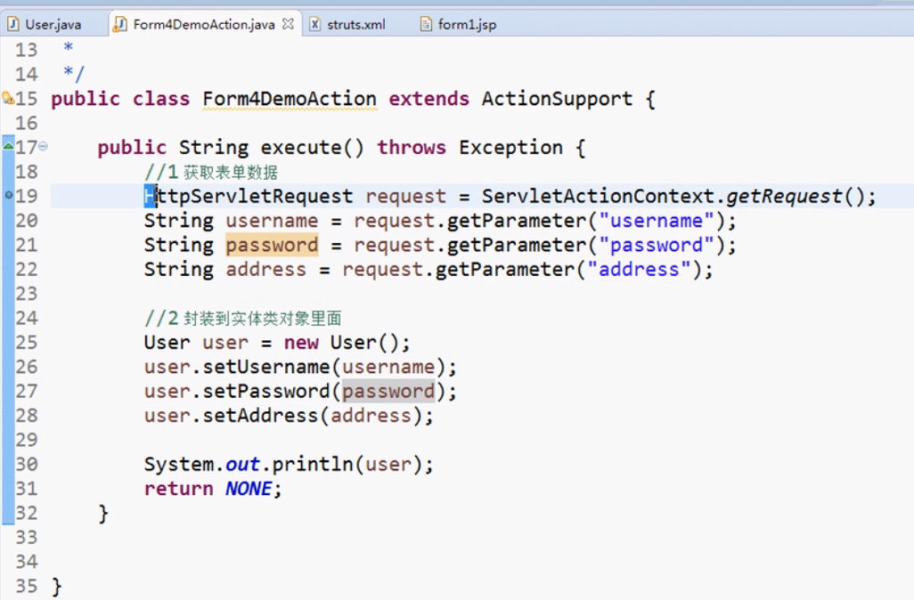Click the throws keyword on line 17
Viewport: 914px width, 600px height.
[412, 148]
